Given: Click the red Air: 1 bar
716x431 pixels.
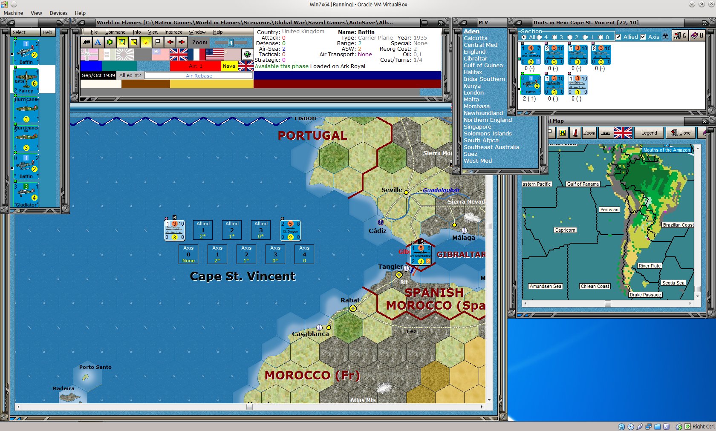Looking at the screenshot, I should [x=196, y=66].
